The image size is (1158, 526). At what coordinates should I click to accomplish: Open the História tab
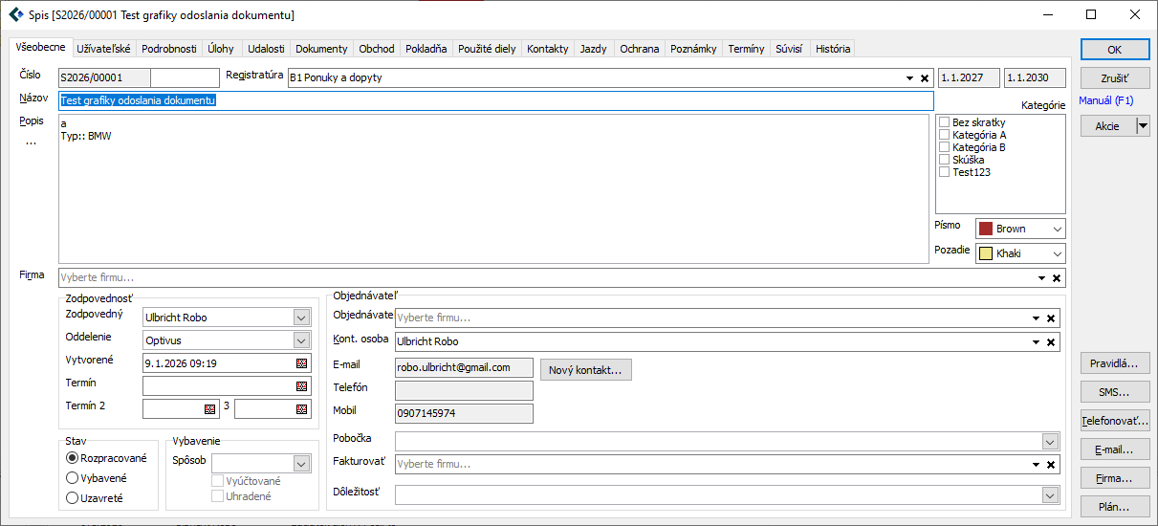[832, 49]
